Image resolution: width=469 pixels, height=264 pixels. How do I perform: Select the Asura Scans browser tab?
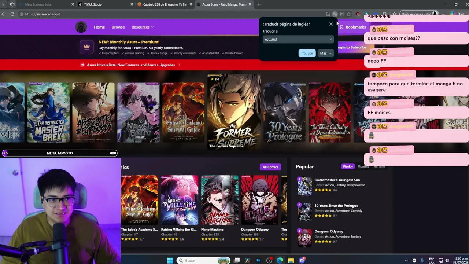pyautogui.click(x=224, y=4)
